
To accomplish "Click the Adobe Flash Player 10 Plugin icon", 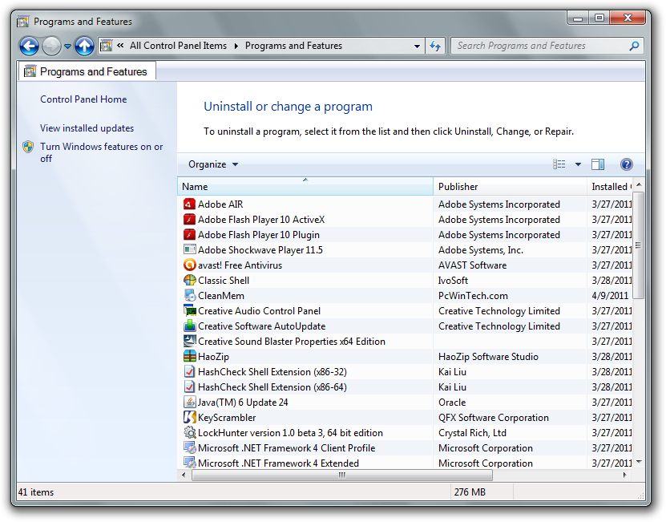I will 189,235.
